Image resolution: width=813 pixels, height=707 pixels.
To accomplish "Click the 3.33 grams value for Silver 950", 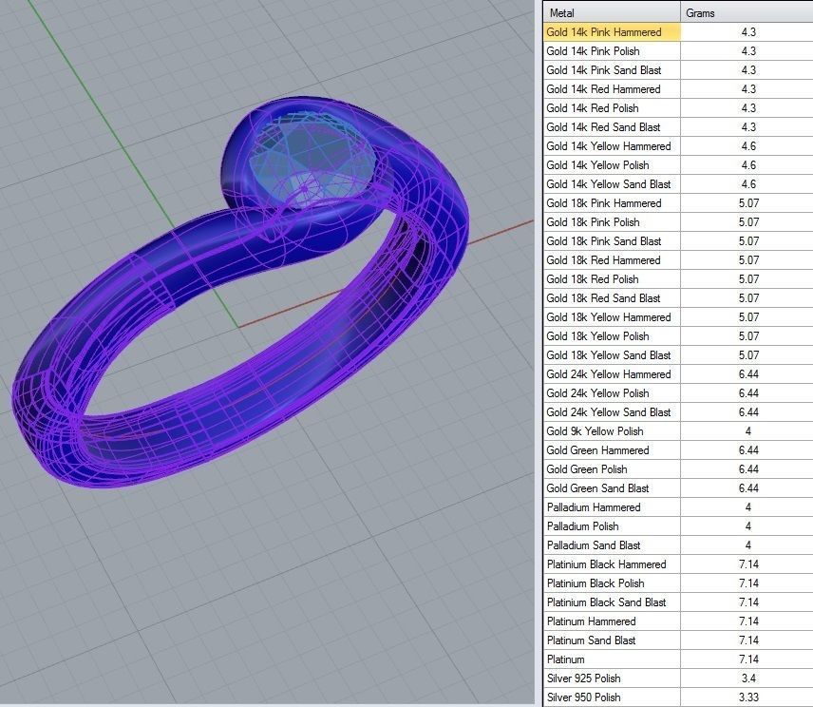I will click(x=748, y=697).
